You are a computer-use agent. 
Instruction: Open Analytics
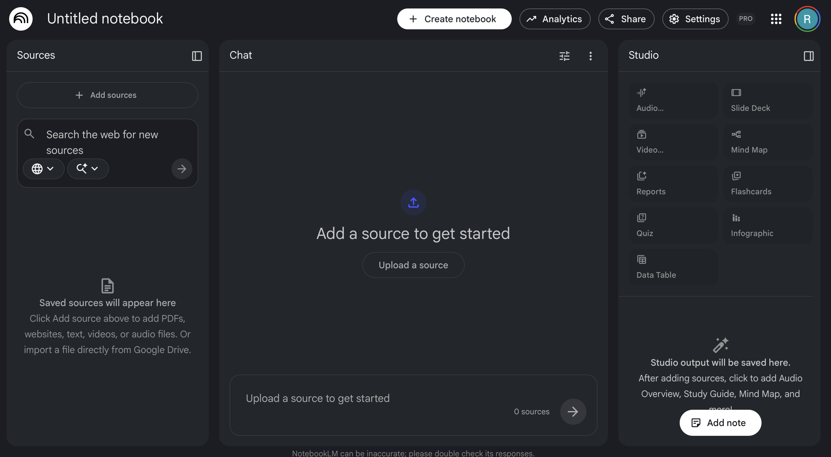(x=555, y=19)
